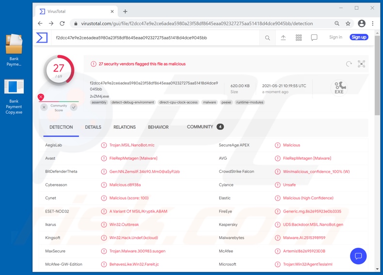Screen dimensions: 383x275
Task: Click the Sign in link
Action: click(x=335, y=37)
